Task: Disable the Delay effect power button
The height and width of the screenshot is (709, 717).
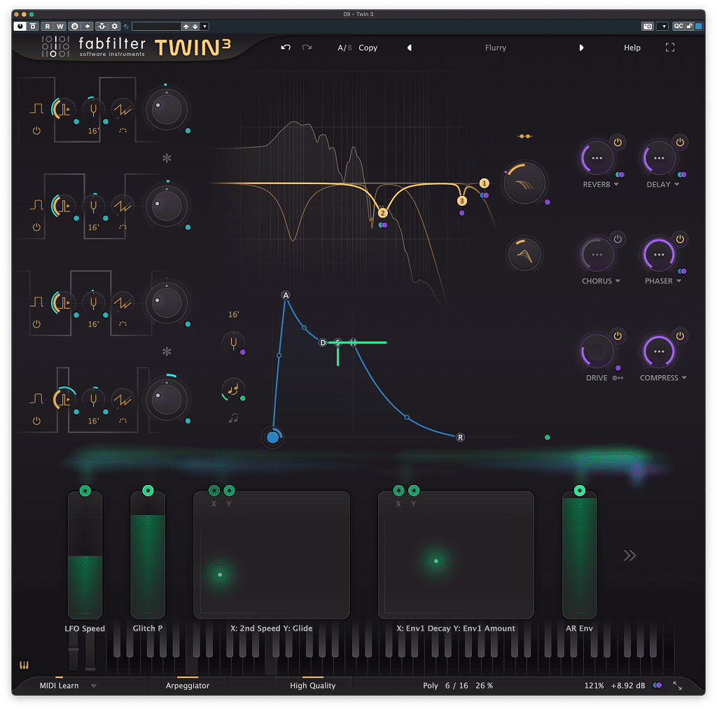Action: (x=680, y=142)
